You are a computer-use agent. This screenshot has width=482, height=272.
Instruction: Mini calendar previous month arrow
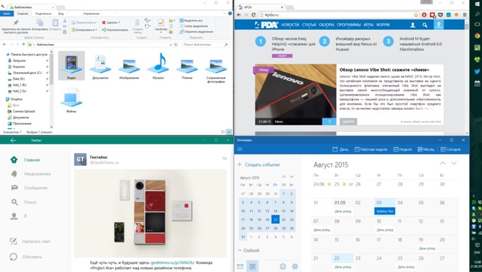pos(284,177)
